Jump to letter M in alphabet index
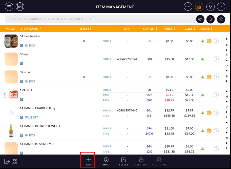The height and width of the screenshot is (169, 231). point(227,96)
